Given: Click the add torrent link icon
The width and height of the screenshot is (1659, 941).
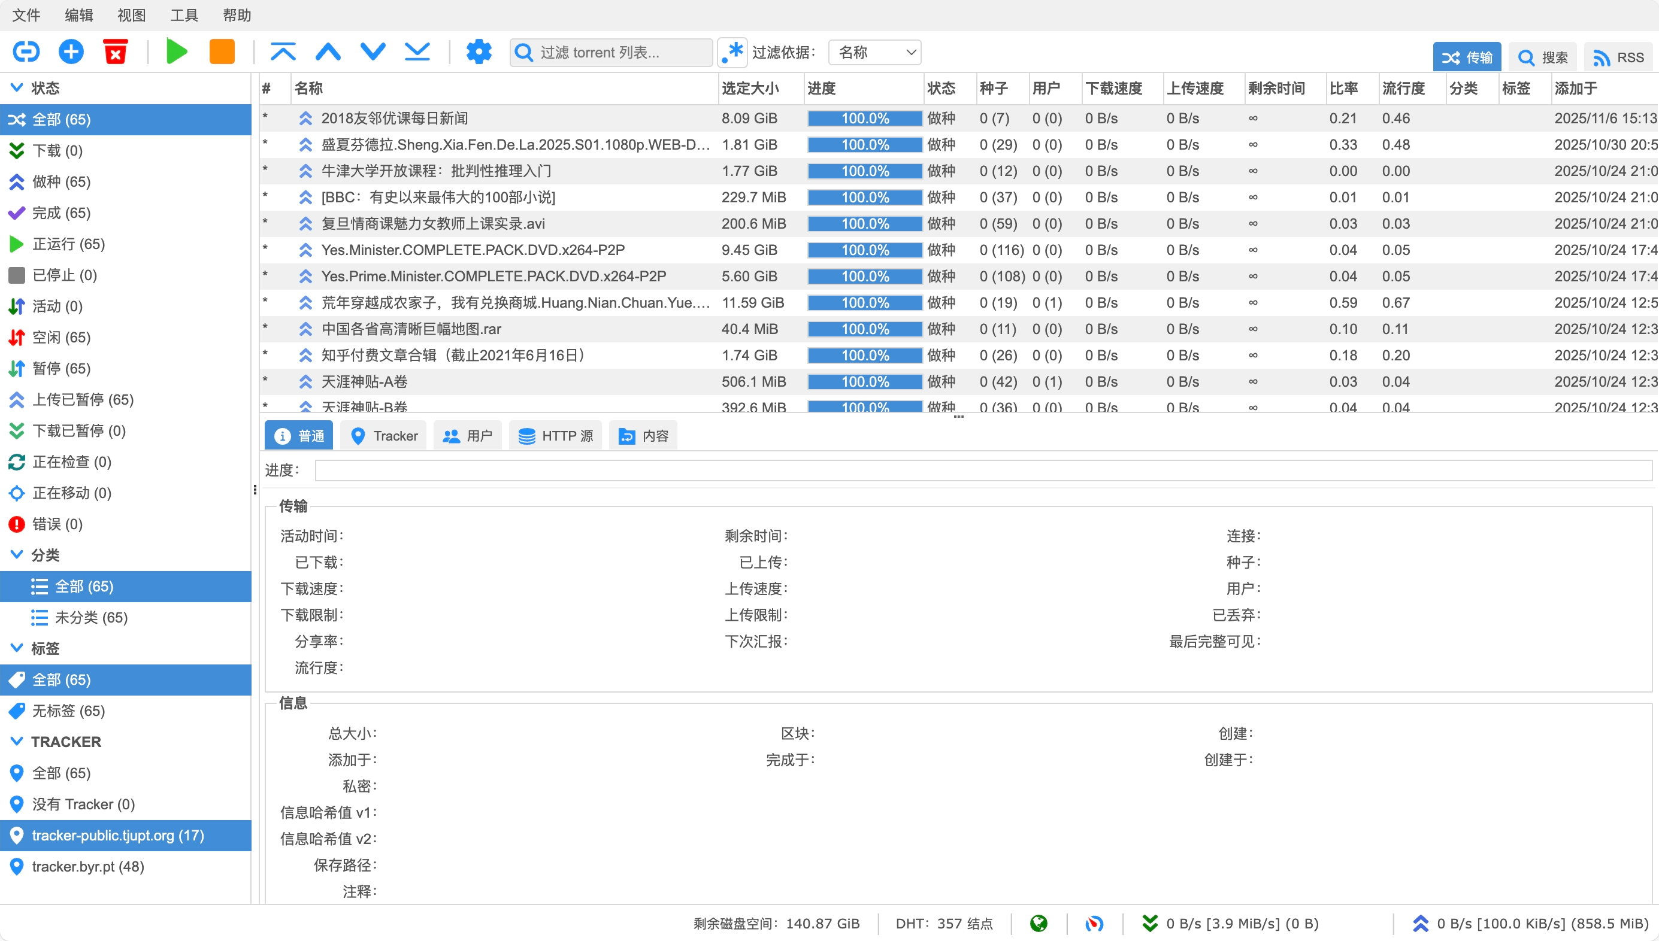Looking at the screenshot, I should pyautogui.click(x=26, y=51).
